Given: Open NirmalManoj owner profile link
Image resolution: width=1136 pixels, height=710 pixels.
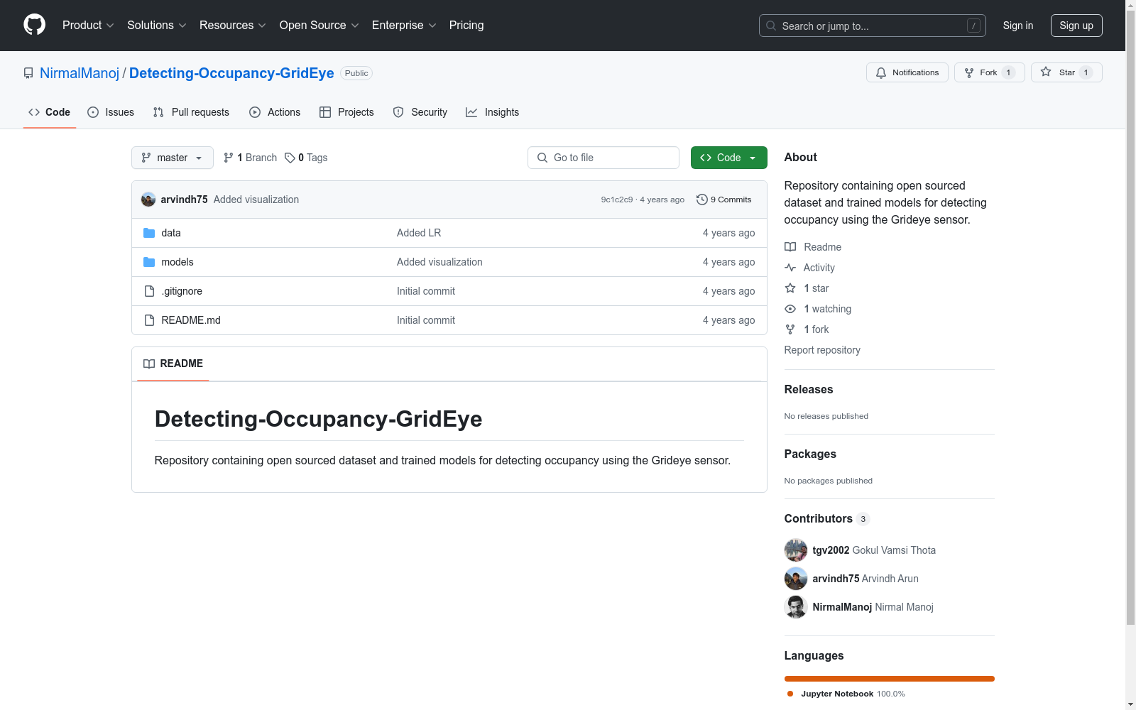Looking at the screenshot, I should point(80,73).
